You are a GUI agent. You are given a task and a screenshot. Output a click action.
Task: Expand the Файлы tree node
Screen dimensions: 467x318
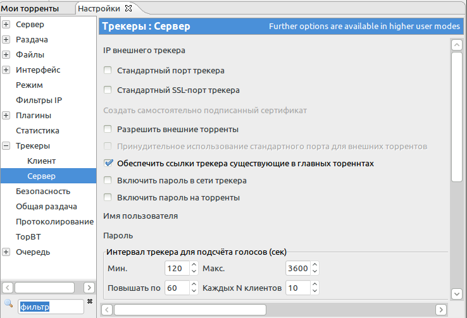[x=6, y=55]
